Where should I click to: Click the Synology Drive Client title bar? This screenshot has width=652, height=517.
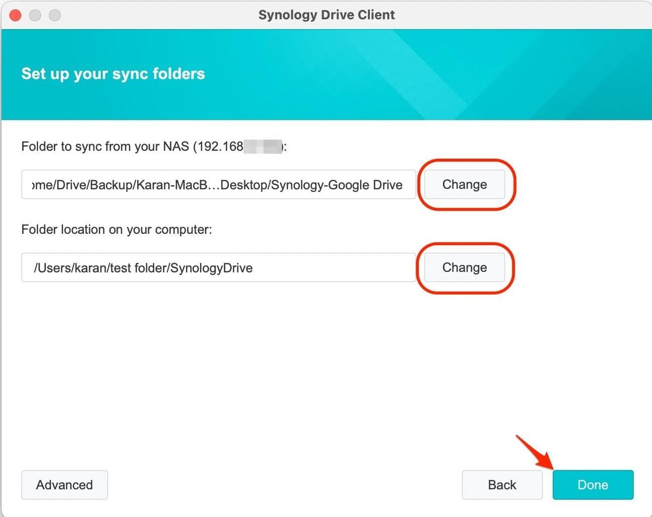tap(326, 15)
